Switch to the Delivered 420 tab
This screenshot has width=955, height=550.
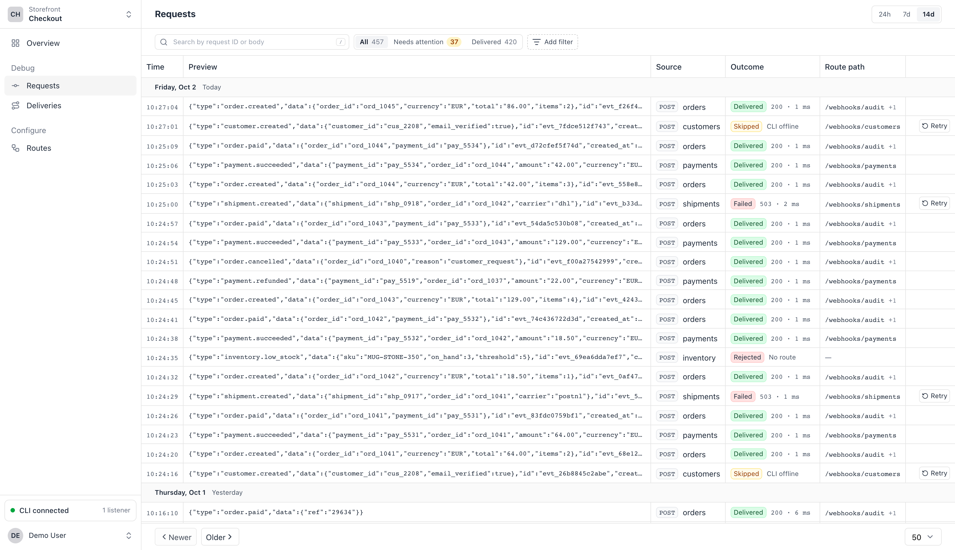click(494, 42)
